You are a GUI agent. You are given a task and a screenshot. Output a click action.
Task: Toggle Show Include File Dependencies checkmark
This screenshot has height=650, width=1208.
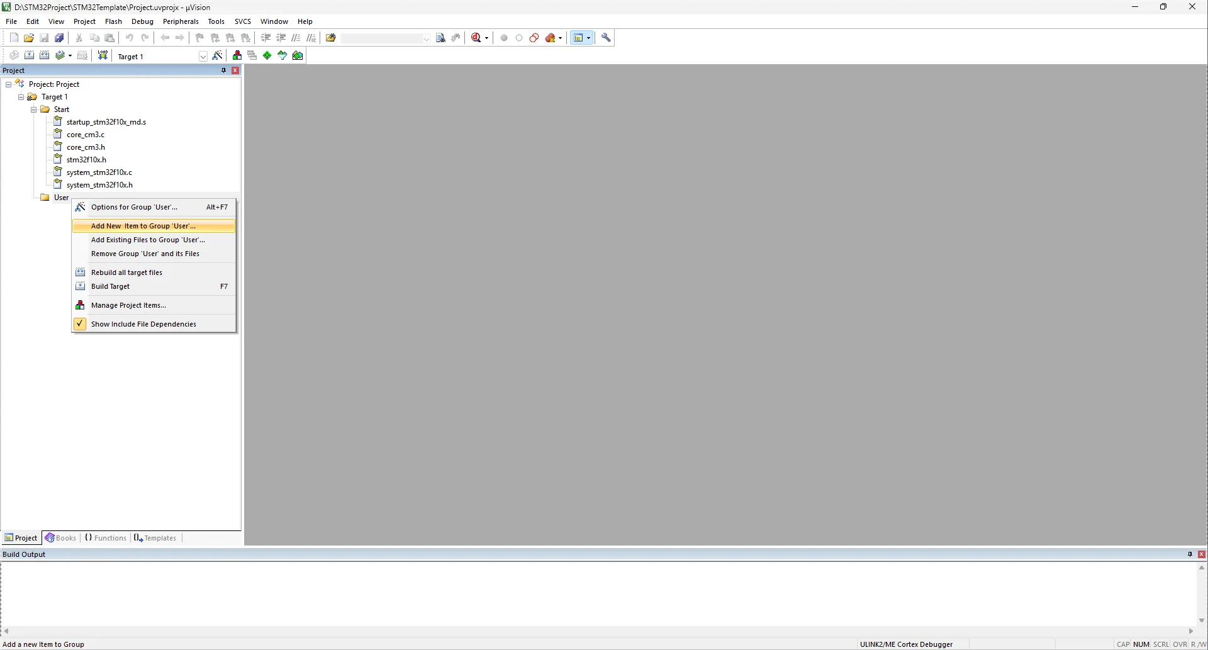(x=80, y=324)
